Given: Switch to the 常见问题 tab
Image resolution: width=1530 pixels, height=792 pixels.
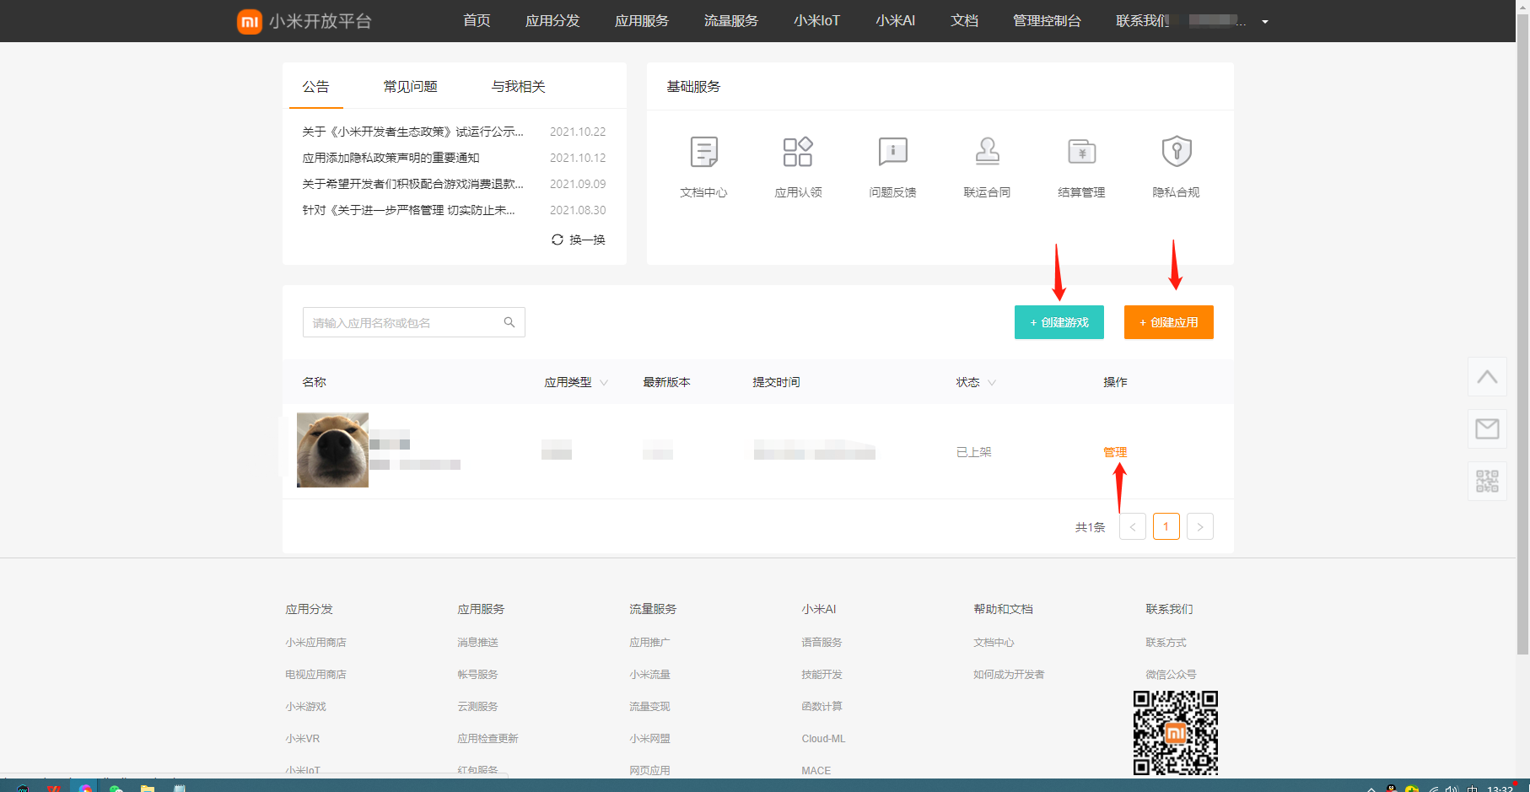Looking at the screenshot, I should click(410, 86).
